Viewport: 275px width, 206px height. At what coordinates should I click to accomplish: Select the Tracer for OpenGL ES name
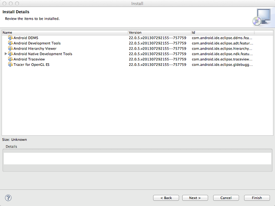[x=31, y=64]
